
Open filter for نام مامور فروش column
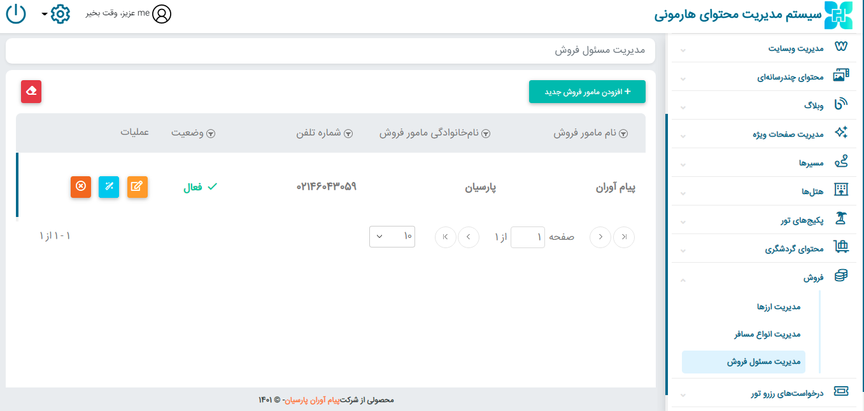coord(624,134)
